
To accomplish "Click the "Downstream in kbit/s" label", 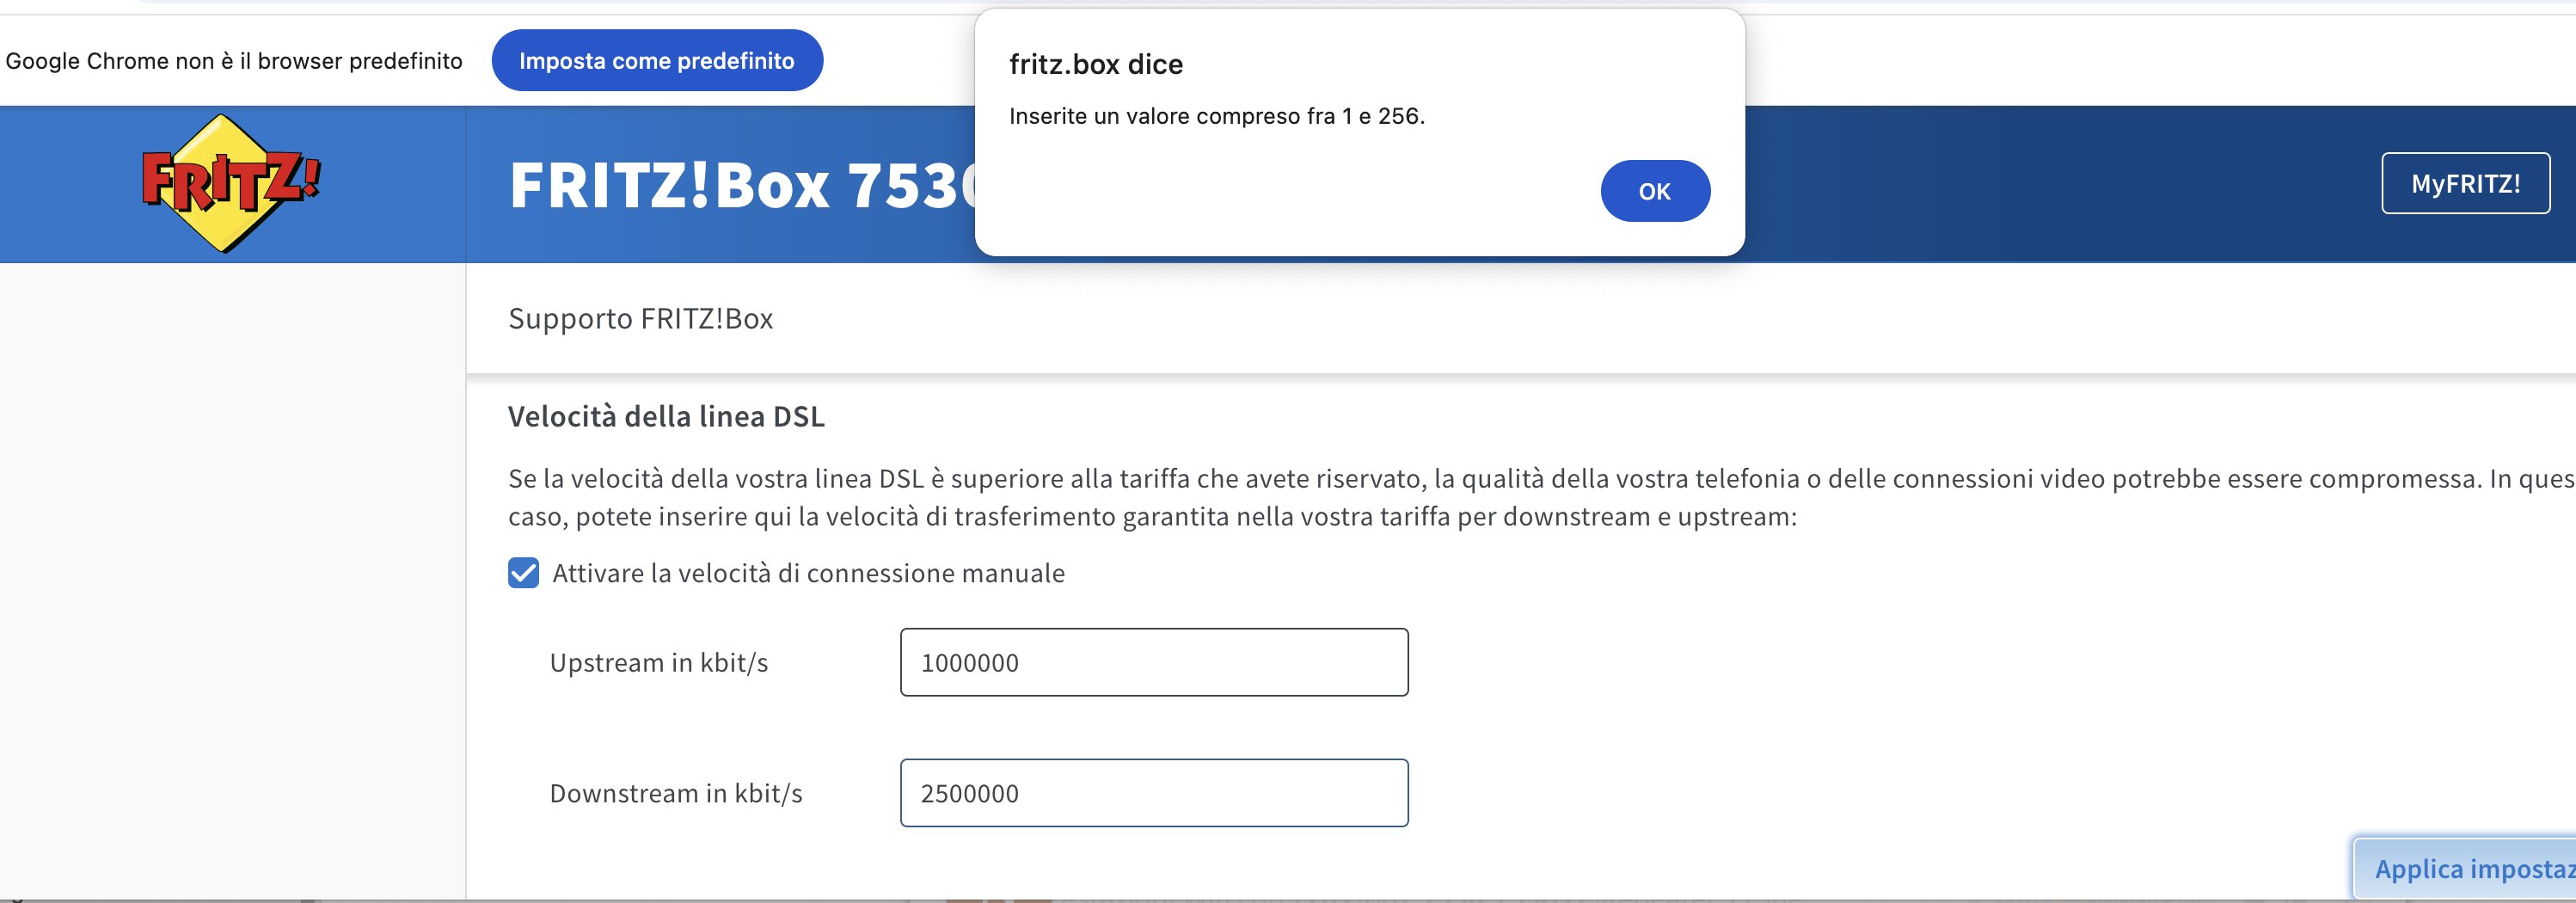I will pos(676,793).
